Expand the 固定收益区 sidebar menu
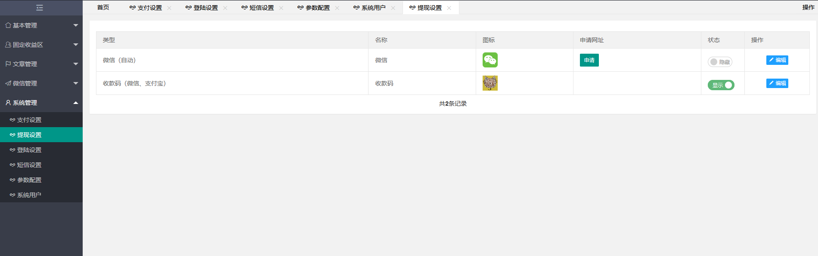This screenshot has height=256, width=818. (x=41, y=45)
